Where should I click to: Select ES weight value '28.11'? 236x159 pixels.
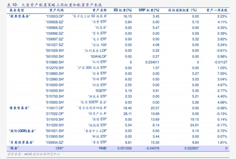(x=127, y=114)
